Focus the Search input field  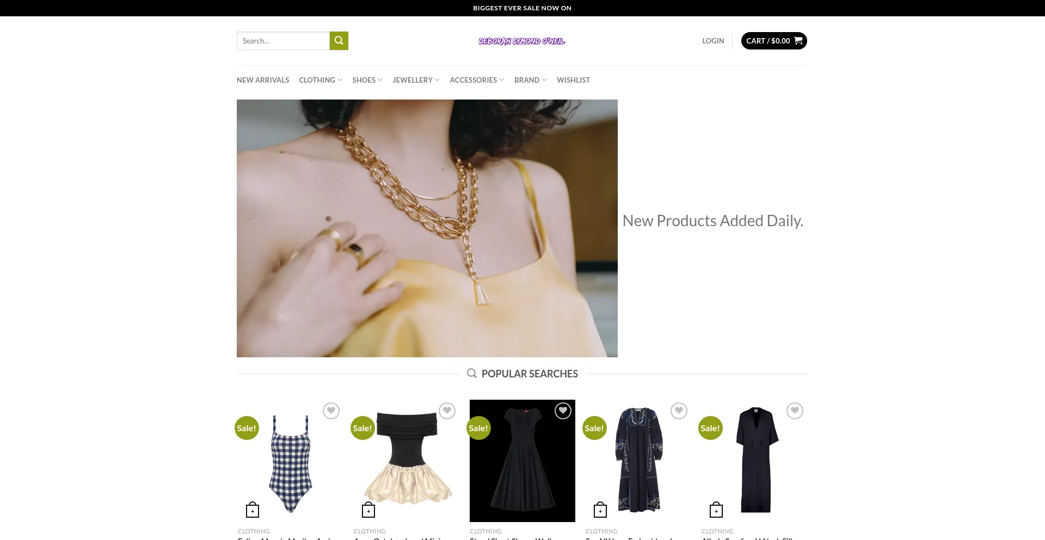(283, 41)
